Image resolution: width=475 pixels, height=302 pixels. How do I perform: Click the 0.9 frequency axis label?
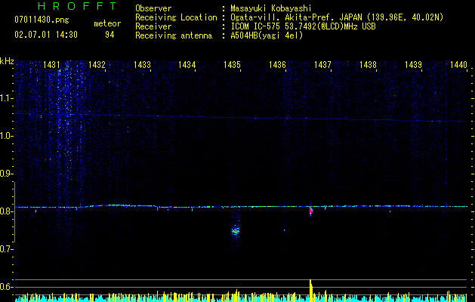7,174
